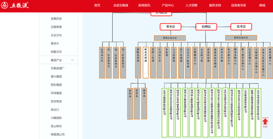Click 档案文化 in the sidebar
This screenshot has height=139, width=273.
[x=56, y=52]
